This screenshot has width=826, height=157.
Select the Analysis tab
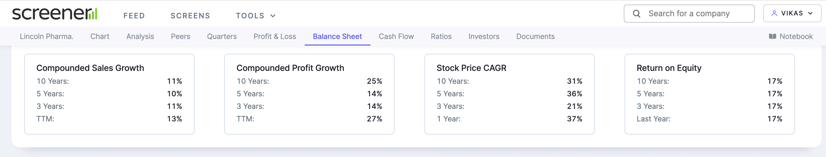[x=140, y=36]
